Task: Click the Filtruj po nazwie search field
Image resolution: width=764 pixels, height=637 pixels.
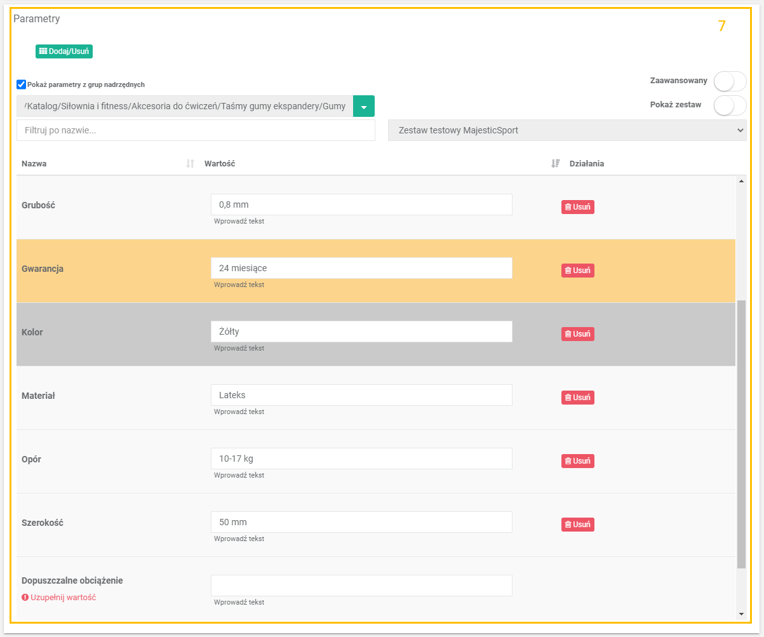Action: coord(195,130)
